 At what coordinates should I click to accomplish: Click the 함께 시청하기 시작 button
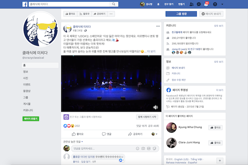tap(147, 117)
